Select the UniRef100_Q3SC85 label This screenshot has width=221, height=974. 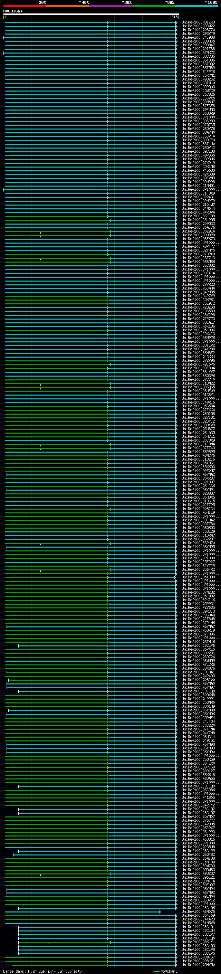[198, 56]
